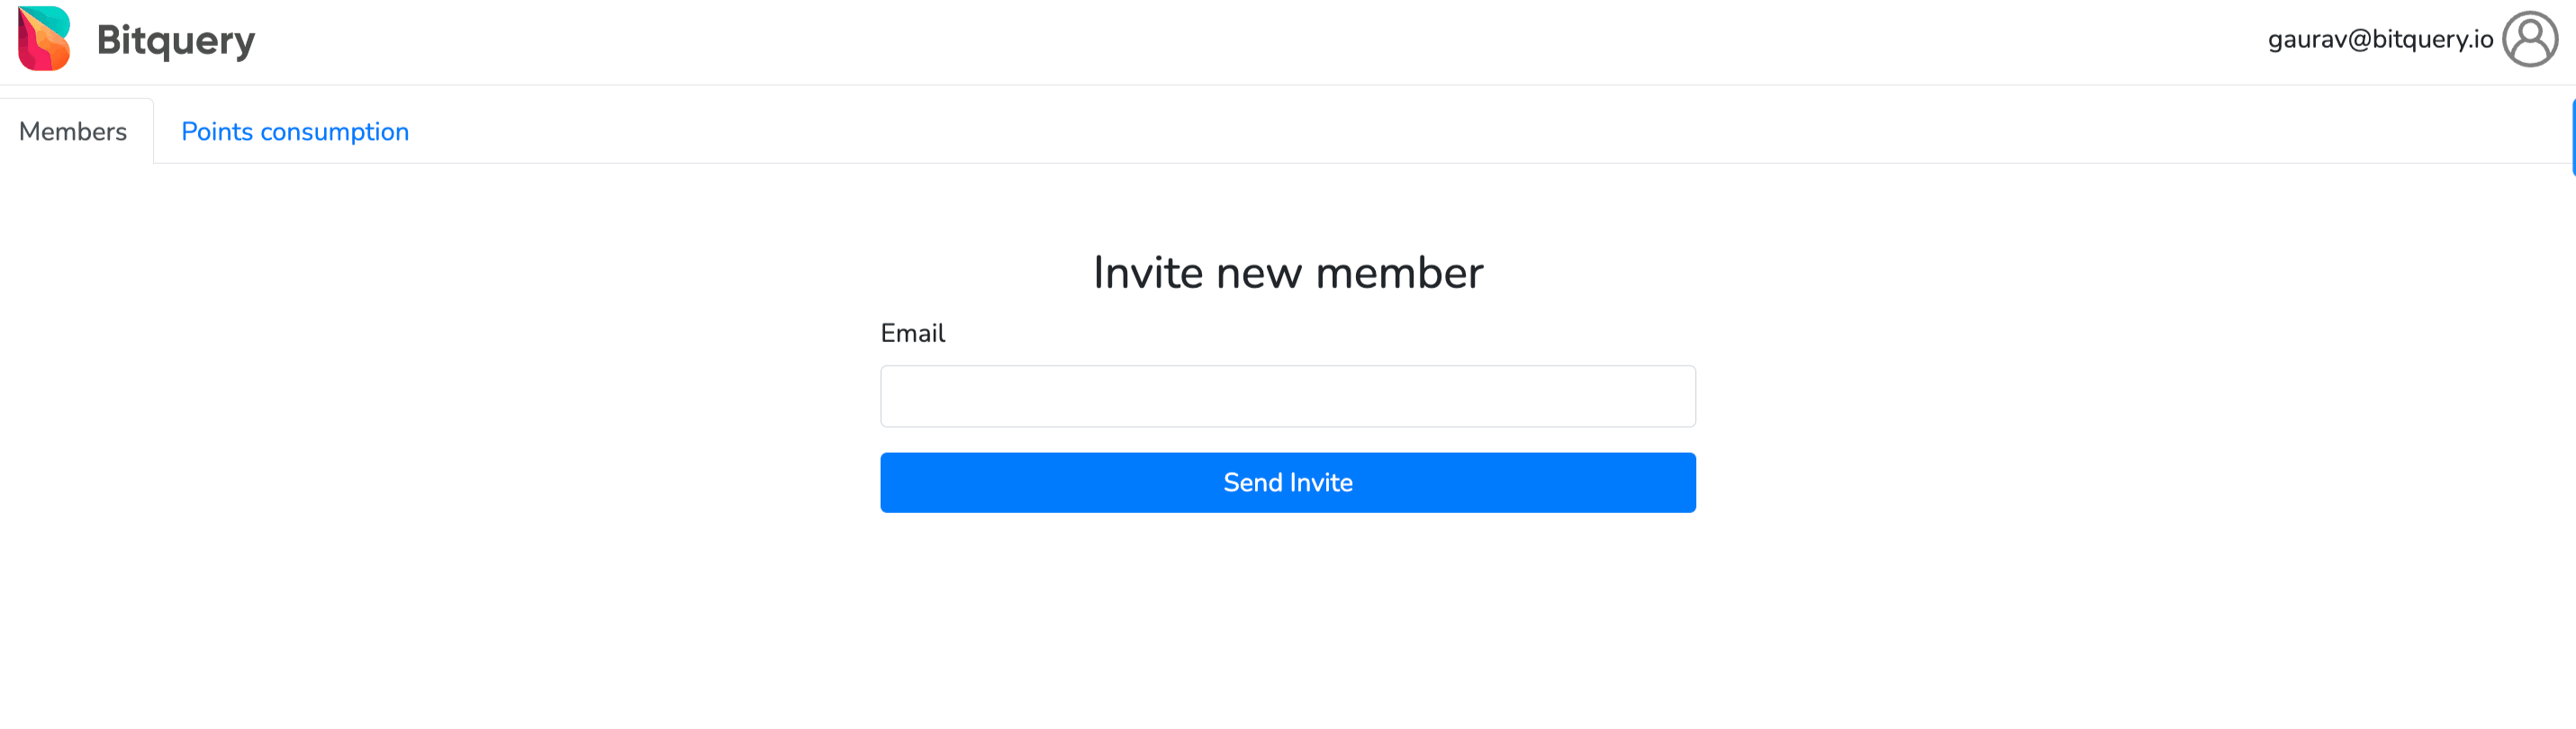2576x729 pixels.
Task: Select the Email field label
Action: tap(912, 333)
